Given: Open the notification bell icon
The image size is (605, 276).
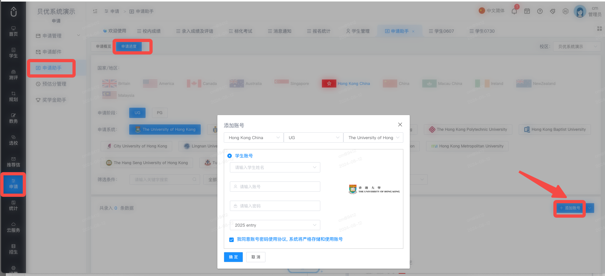Looking at the screenshot, I should click(x=514, y=11).
